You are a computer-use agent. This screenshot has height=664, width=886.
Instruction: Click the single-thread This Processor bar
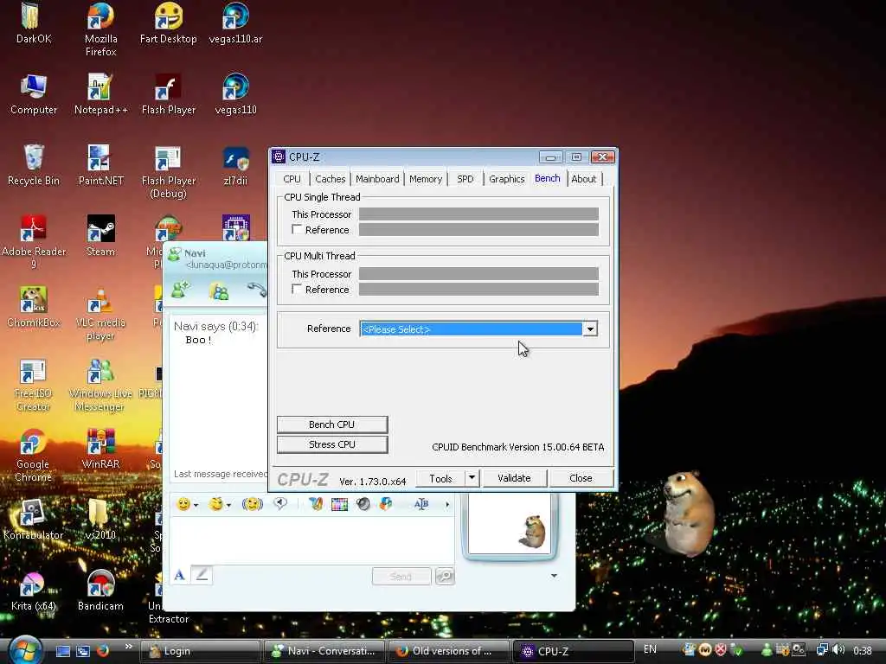pyautogui.click(x=478, y=214)
